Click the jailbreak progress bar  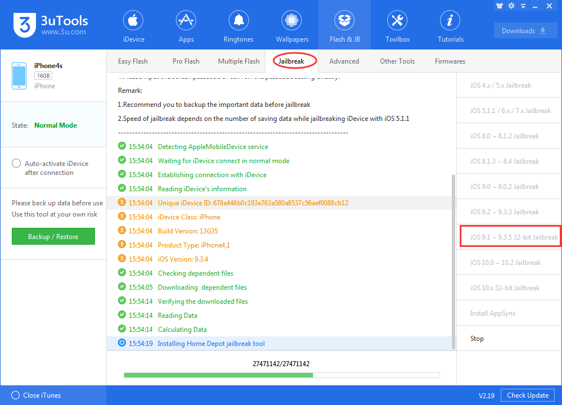(282, 375)
